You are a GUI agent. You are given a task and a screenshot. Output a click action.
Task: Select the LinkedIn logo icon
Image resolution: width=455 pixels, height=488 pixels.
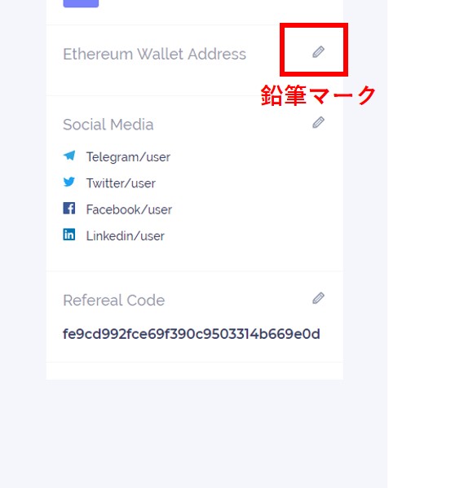pos(69,235)
